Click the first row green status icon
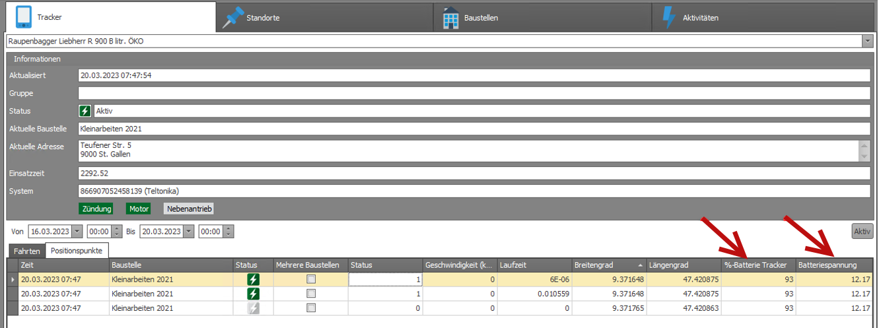Screen dimensions: 879x328 [253, 279]
